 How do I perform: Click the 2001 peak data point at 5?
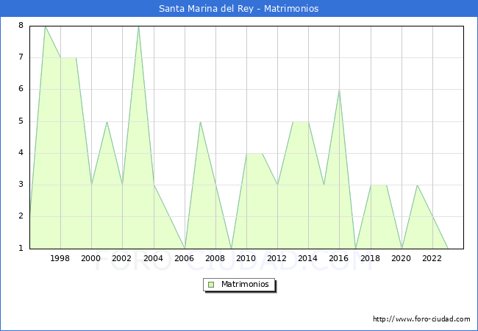[107, 121]
